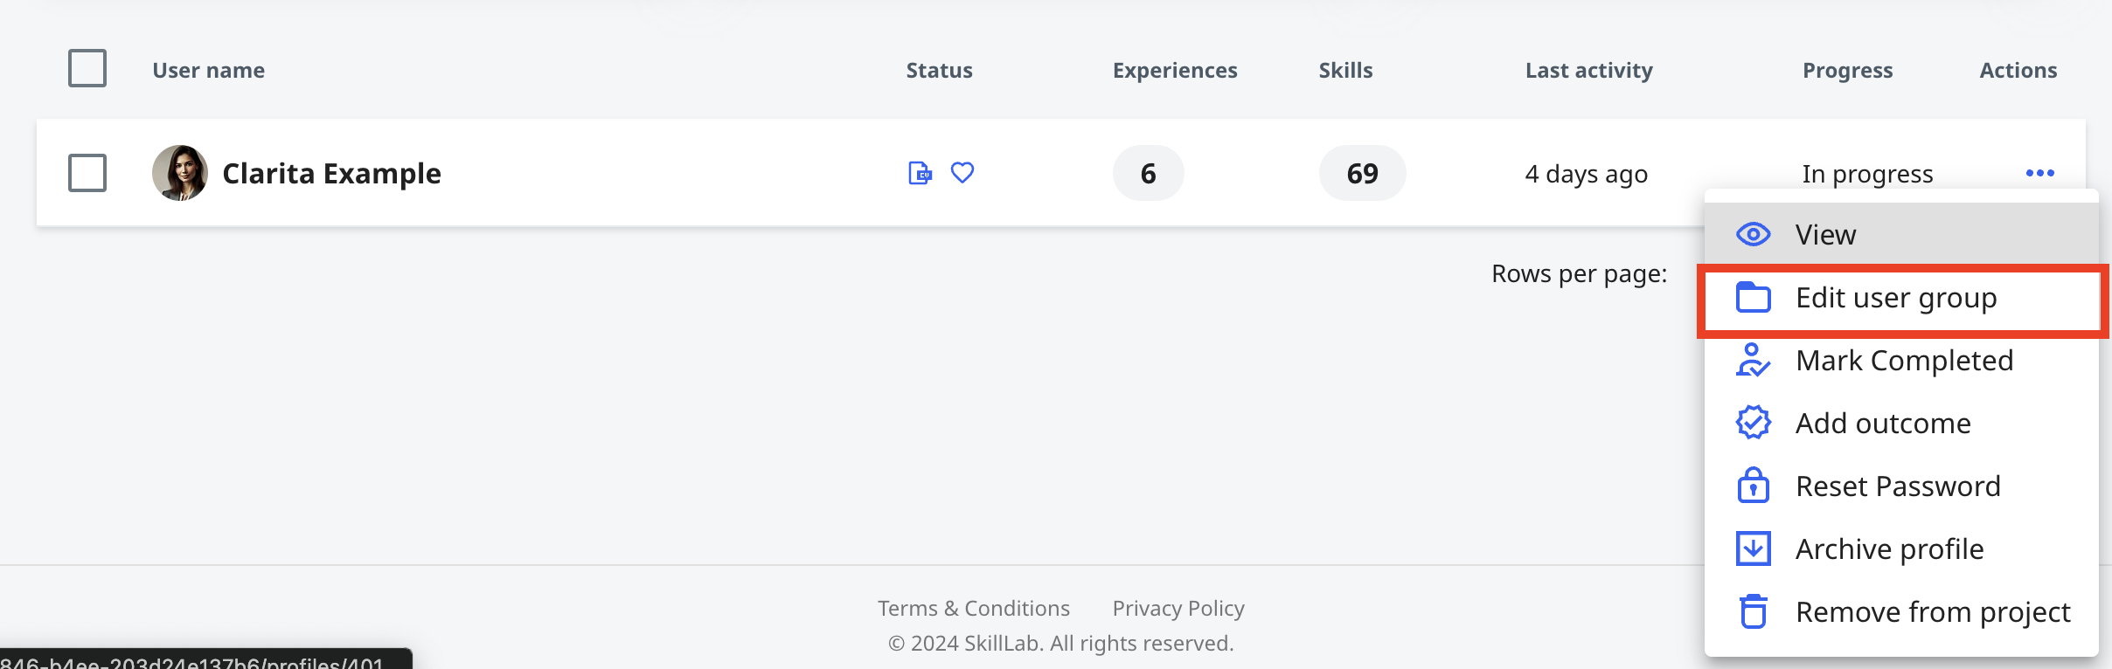The width and height of the screenshot is (2112, 669).
Task: Click the Clarita Example user name
Action: click(331, 173)
